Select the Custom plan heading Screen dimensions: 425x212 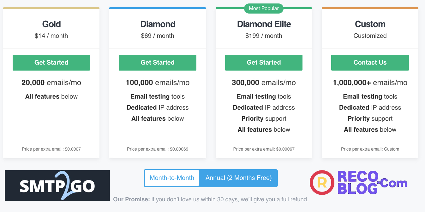click(370, 24)
